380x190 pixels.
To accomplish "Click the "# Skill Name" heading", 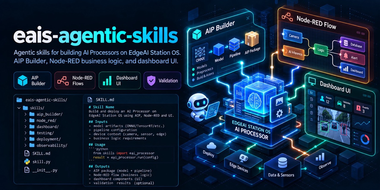I will point(101,107).
